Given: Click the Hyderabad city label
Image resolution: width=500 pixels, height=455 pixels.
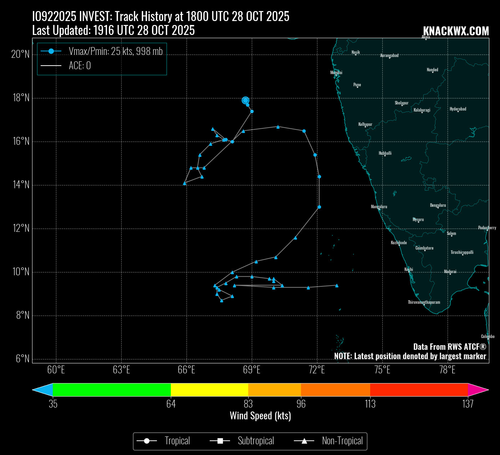Looking at the screenshot, I should [x=458, y=109].
